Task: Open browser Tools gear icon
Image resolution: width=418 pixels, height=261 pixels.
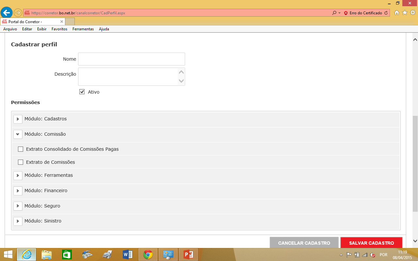Action: (x=413, y=13)
